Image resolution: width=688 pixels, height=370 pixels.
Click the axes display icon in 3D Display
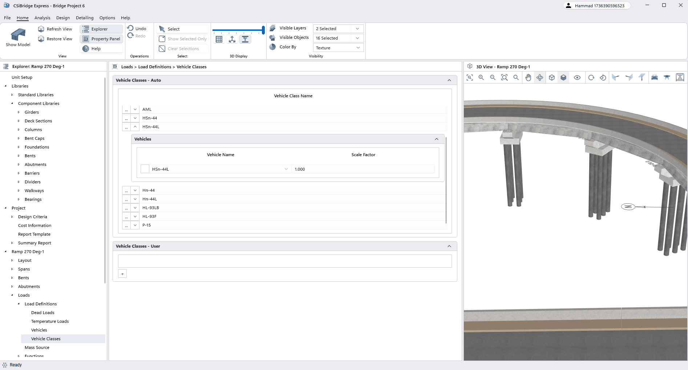pyautogui.click(x=232, y=40)
